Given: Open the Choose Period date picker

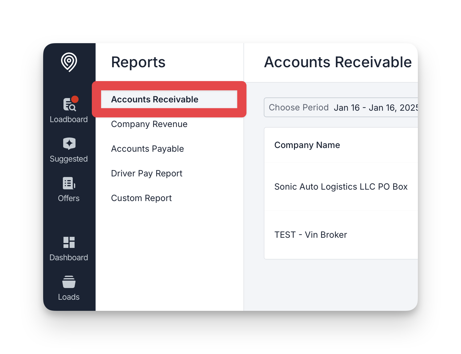Looking at the screenshot, I should (x=341, y=107).
